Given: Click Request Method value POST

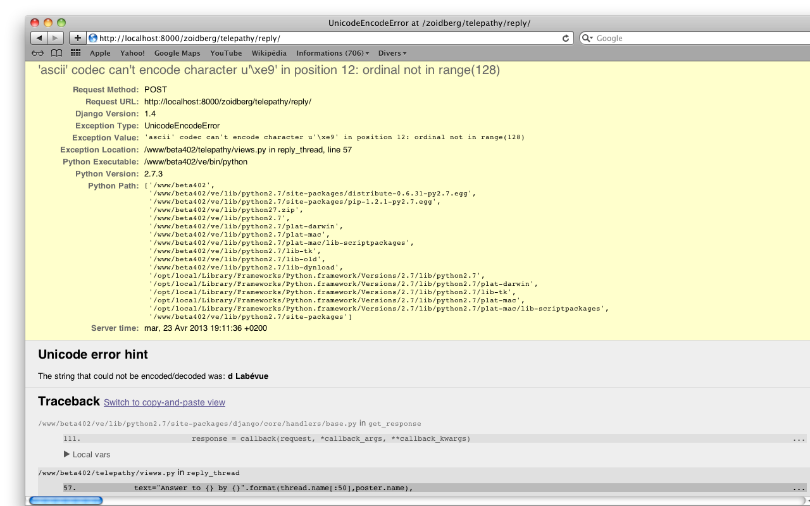Looking at the screenshot, I should 156,90.
